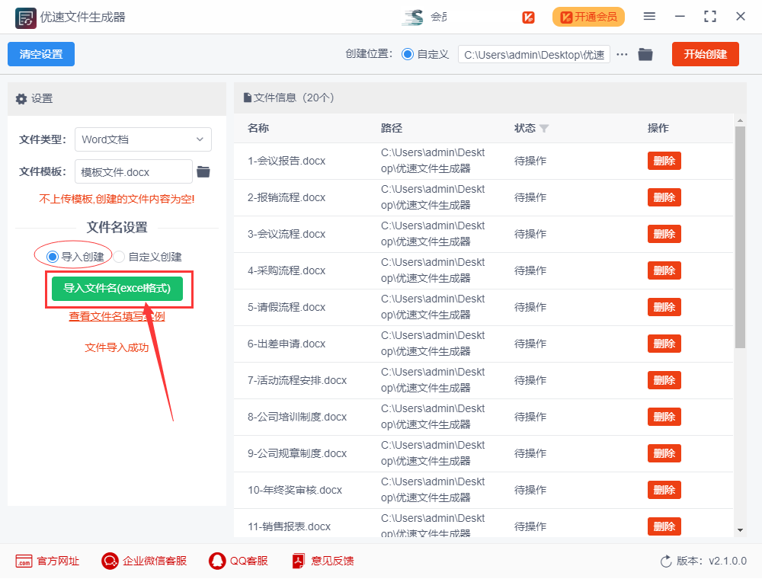The image size is (762, 579).
Task: Select file name 9-公司规章制度.docx
Action: tap(297, 453)
